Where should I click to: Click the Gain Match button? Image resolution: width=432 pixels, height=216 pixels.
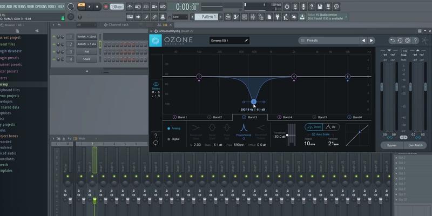(x=415, y=145)
